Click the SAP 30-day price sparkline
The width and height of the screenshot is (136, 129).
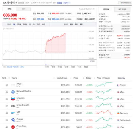coord(104,112)
